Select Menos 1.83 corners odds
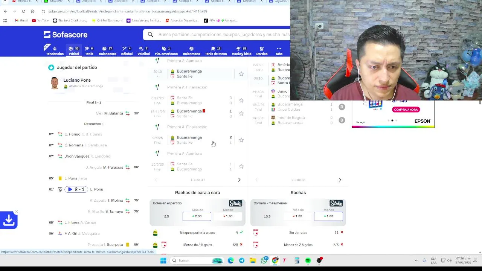Image resolution: width=482 pixels, height=271 pixels. pos(328,216)
